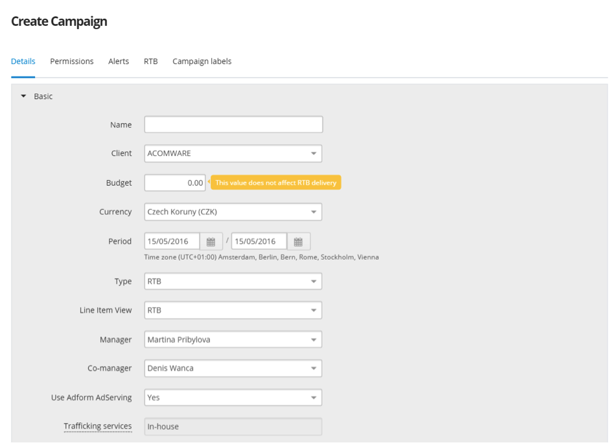Click the campaign Name text field
Image resolution: width=613 pixels, height=443 pixels.
click(x=233, y=124)
